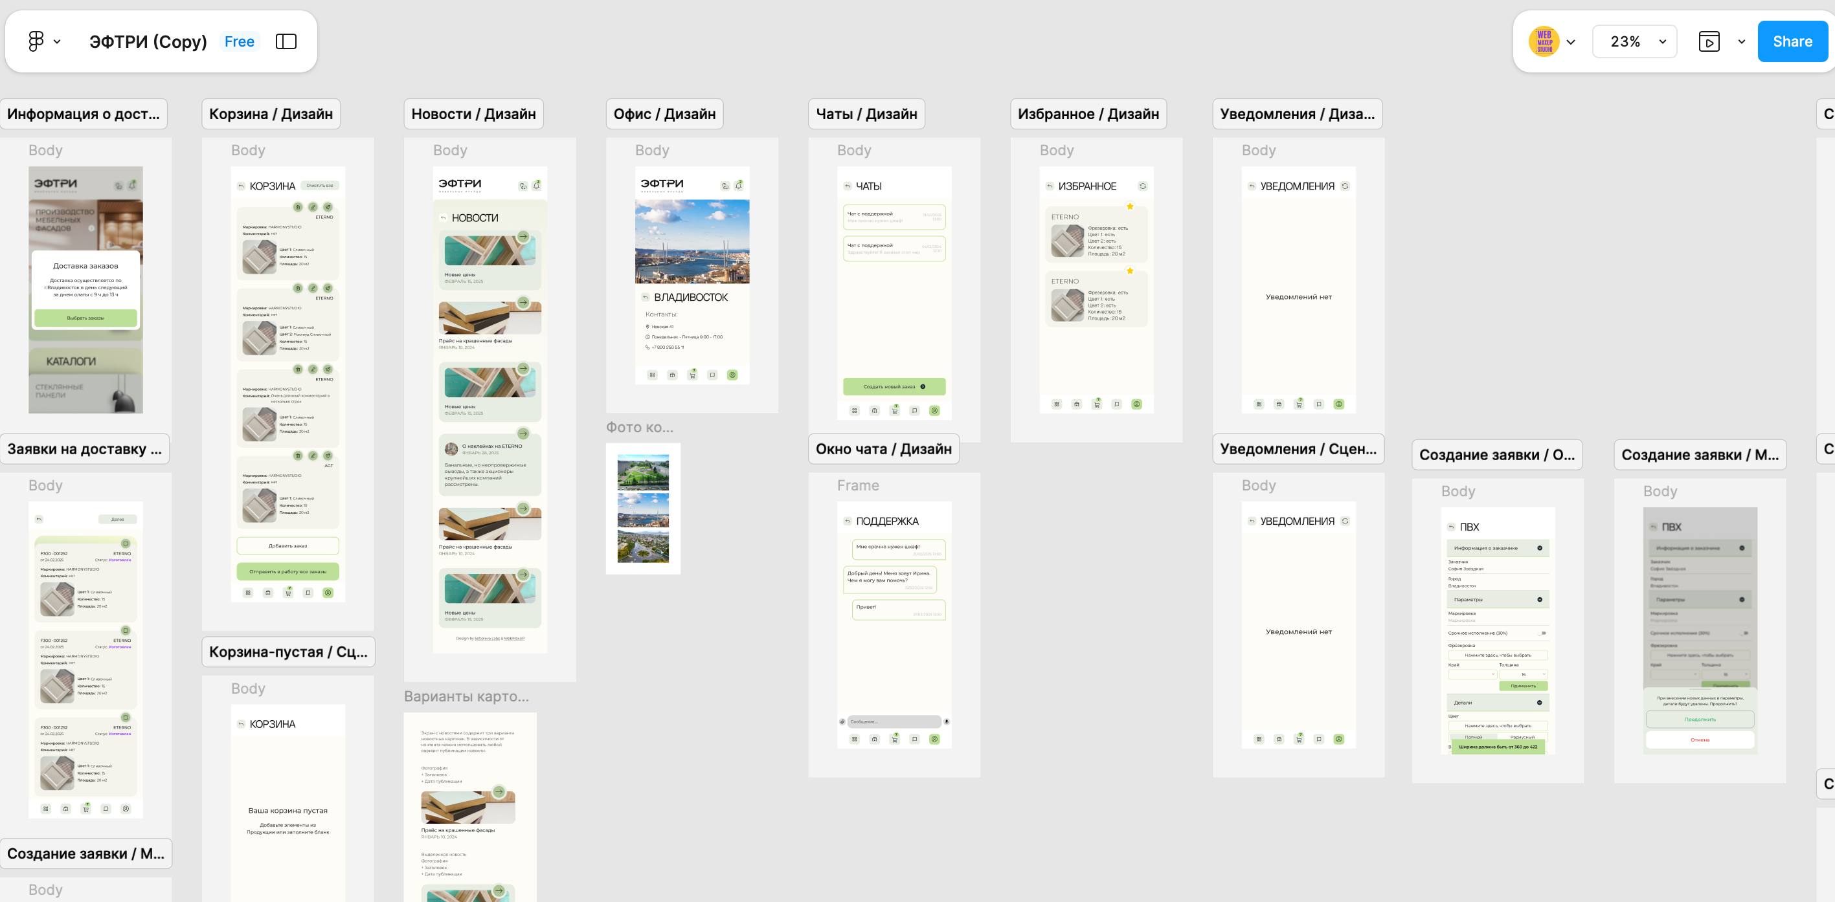Open the Web Makup Studio avatar
1835x902 pixels.
point(1544,41)
